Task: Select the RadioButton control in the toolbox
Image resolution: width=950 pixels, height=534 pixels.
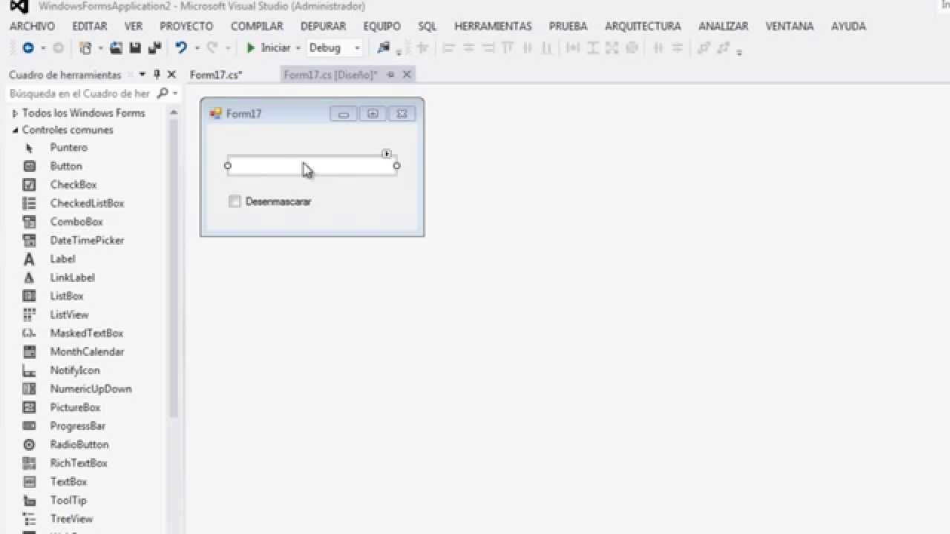Action: click(79, 444)
